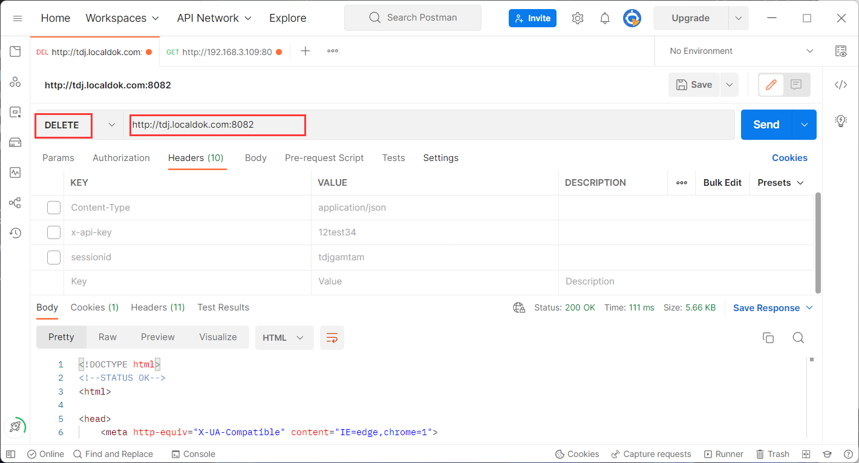Switch to the two-pane layout icon
Viewport: 859px width, 463px height.
806,454
